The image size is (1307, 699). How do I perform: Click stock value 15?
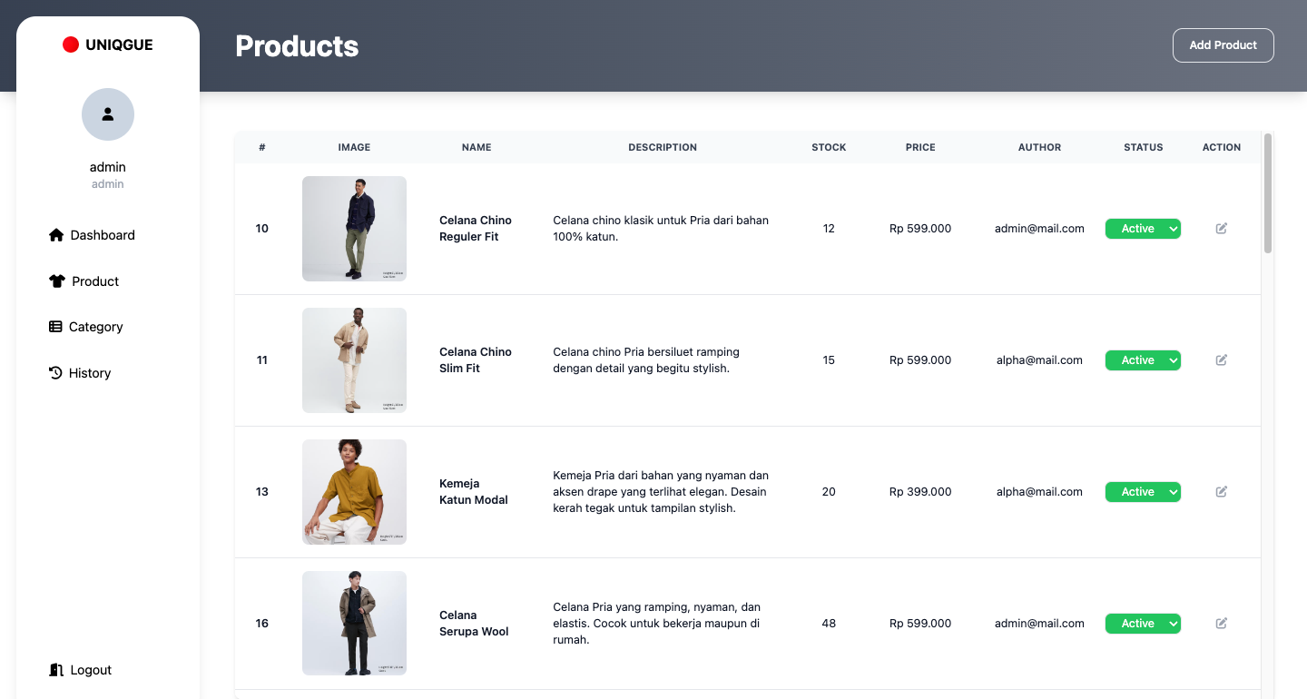point(829,360)
